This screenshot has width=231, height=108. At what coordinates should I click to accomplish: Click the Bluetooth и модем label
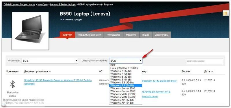[x=12, y=94]
